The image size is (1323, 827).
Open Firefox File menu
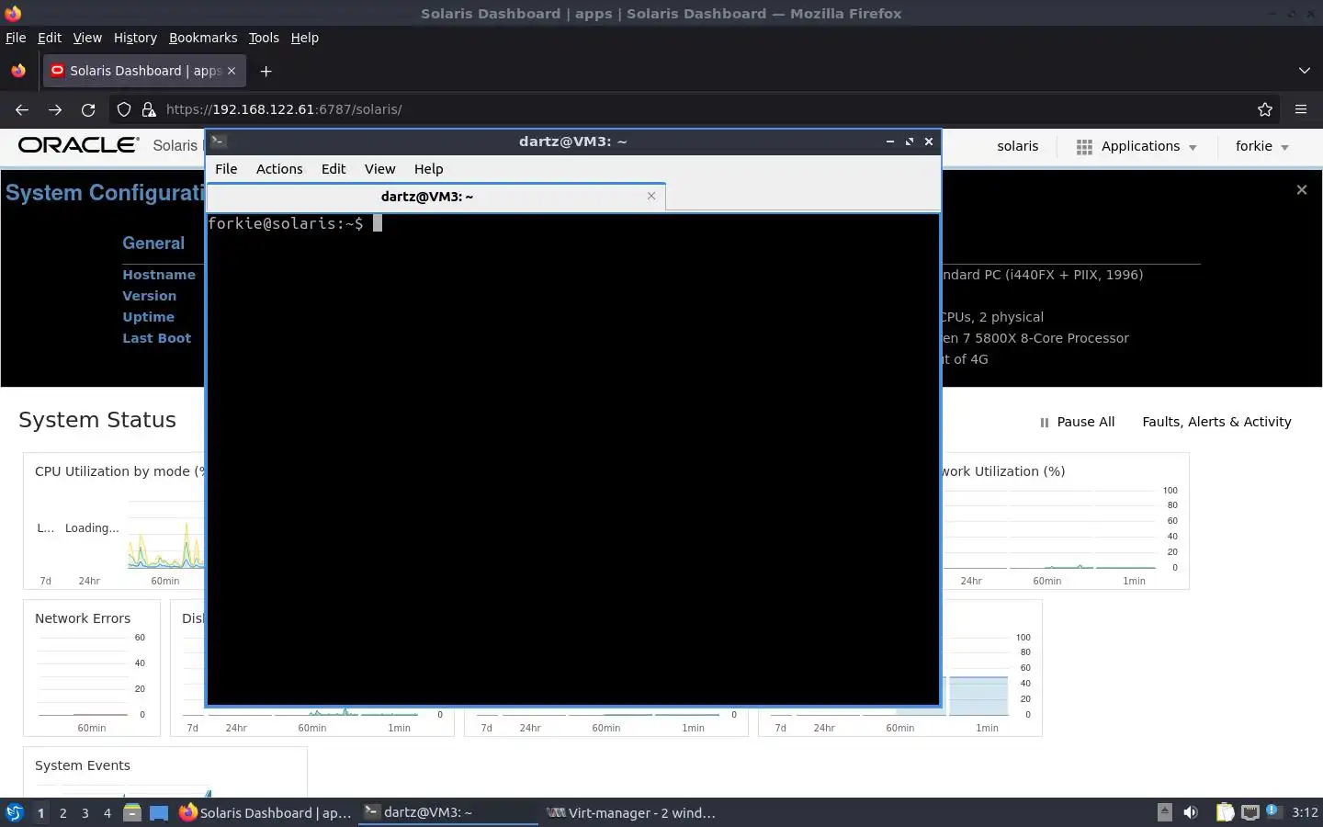tap(16, 38)
